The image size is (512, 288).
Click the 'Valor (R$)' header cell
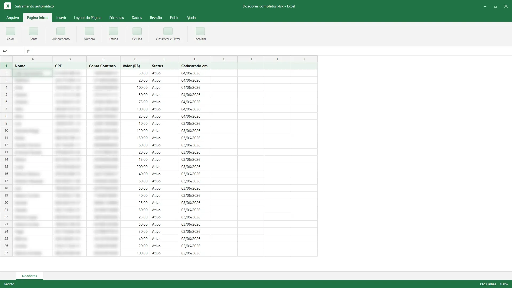tap(135, 66)
